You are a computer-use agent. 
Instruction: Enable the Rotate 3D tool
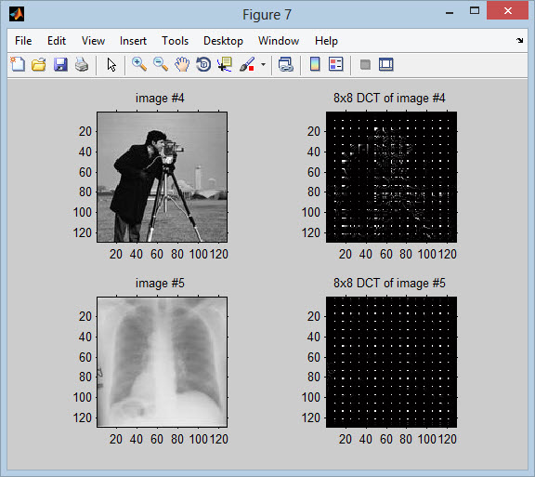coord(203,64)
